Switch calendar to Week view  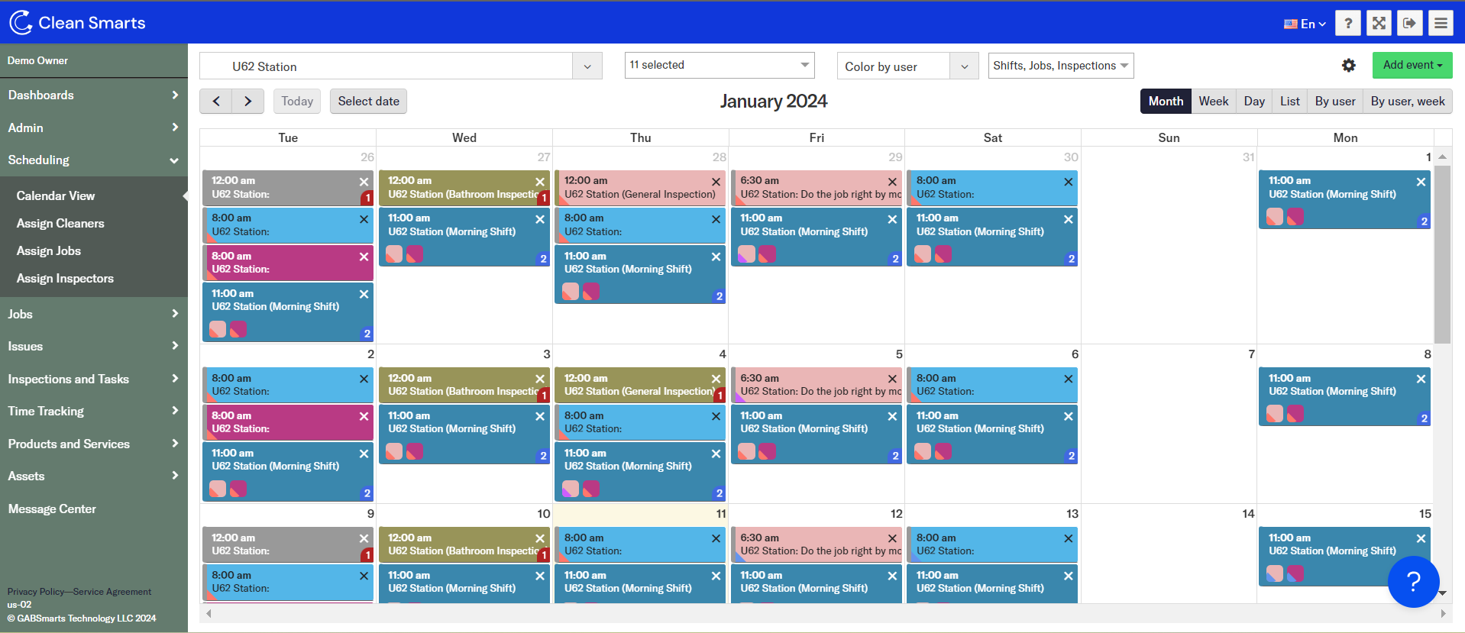[1213, 102]
